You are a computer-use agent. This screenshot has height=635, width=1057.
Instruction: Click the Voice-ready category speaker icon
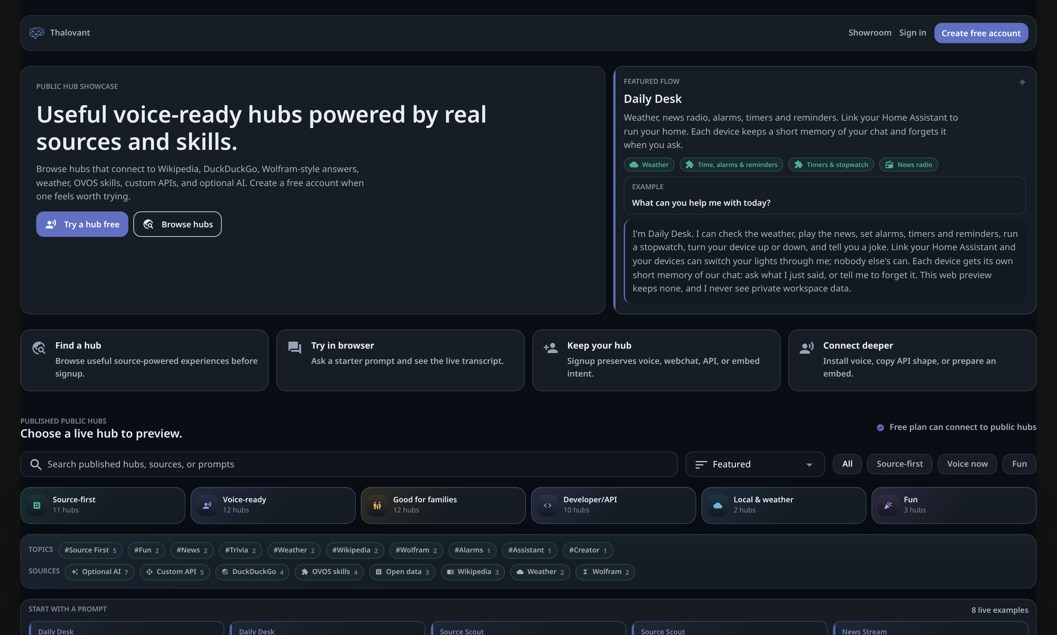pyautogui.click(x=207, y=505)
